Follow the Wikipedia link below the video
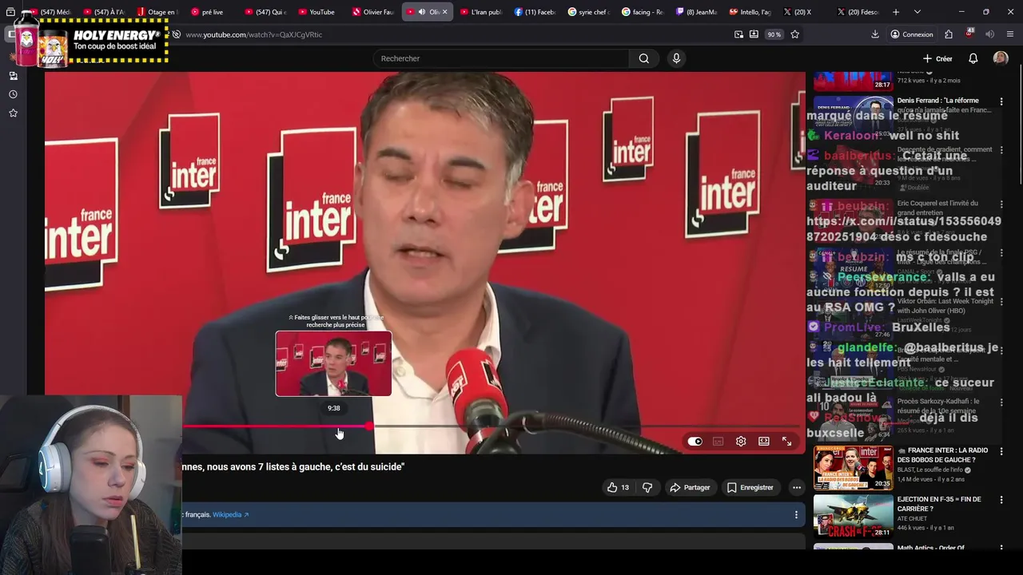Screen dimensions: 1023x575 point(230,515)
